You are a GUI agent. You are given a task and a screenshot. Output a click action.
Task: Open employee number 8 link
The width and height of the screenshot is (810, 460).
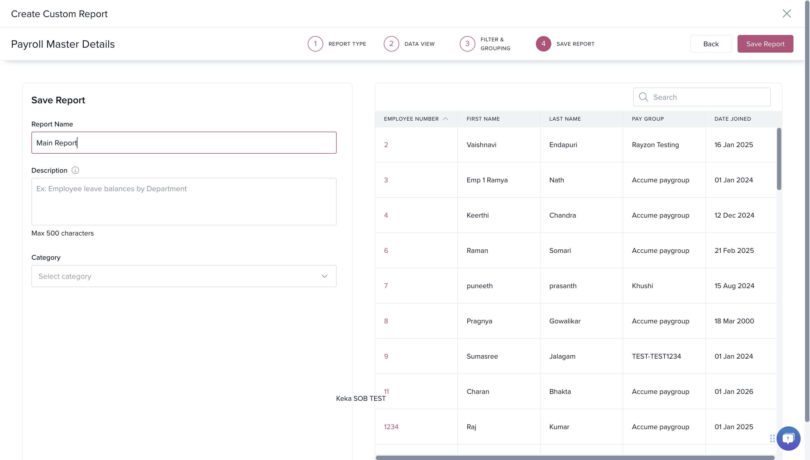pos(386,321)
